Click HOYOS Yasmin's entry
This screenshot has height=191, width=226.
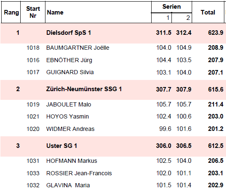click(67, 116)
